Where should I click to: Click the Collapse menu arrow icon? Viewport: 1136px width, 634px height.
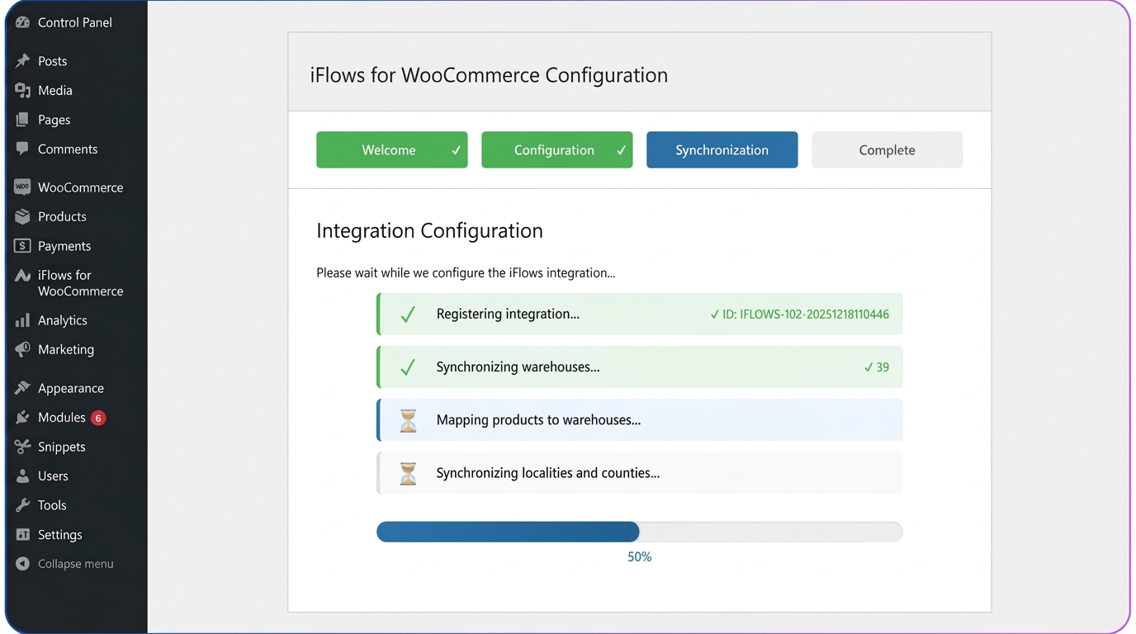coord(22,564)
